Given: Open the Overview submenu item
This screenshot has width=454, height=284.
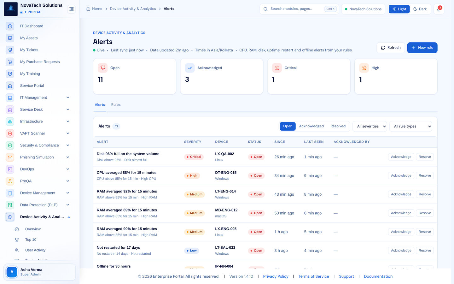Looking at the screenshot, I should (x=33, y=229).
